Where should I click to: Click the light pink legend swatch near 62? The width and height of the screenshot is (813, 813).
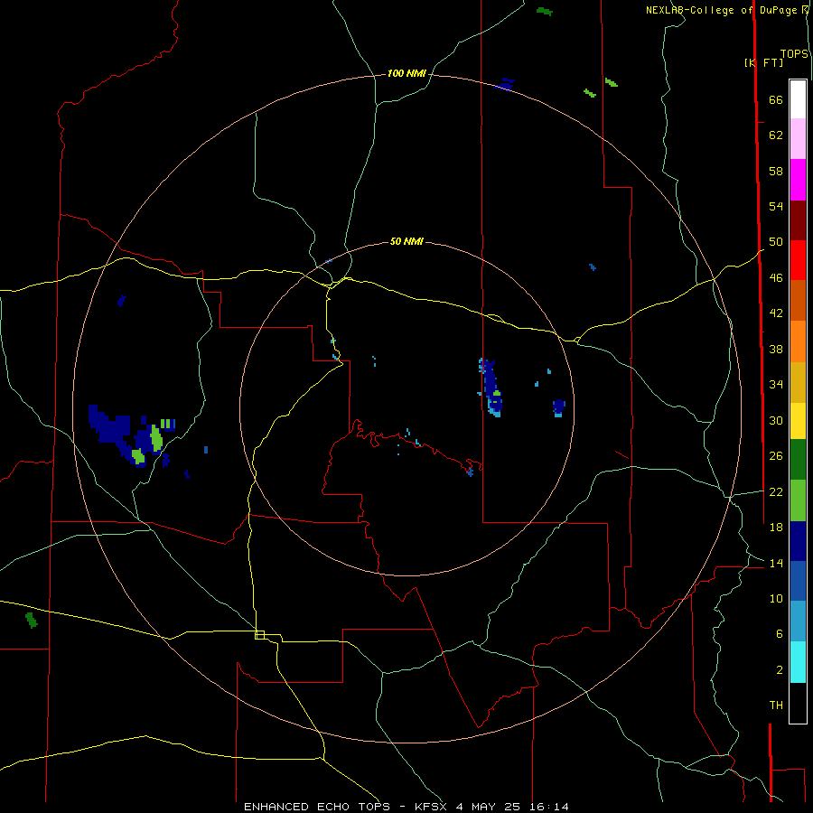tap(798, 138)
